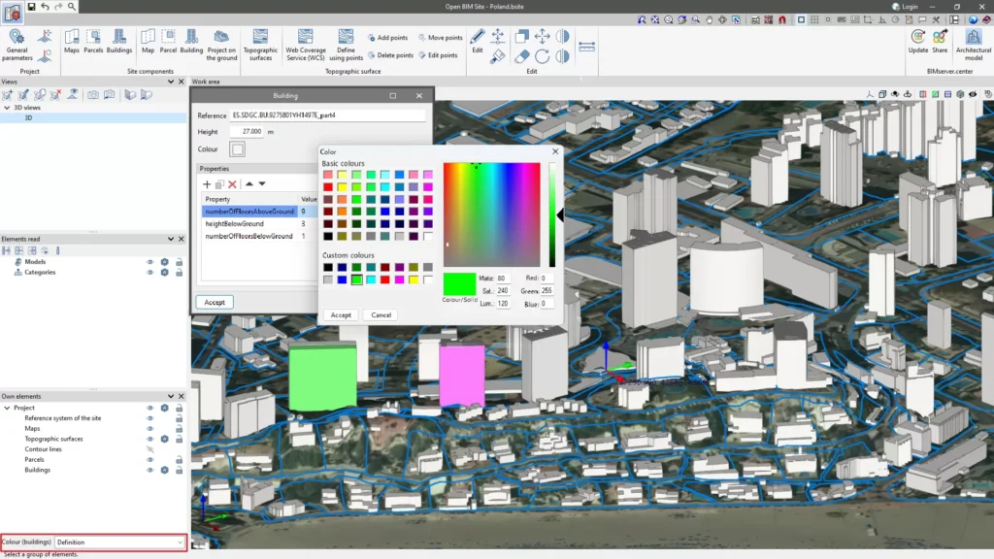Open Colour (buildings) Definition dropdown
The width and height of the screenshot is (994, 559).
pos(119,543)
